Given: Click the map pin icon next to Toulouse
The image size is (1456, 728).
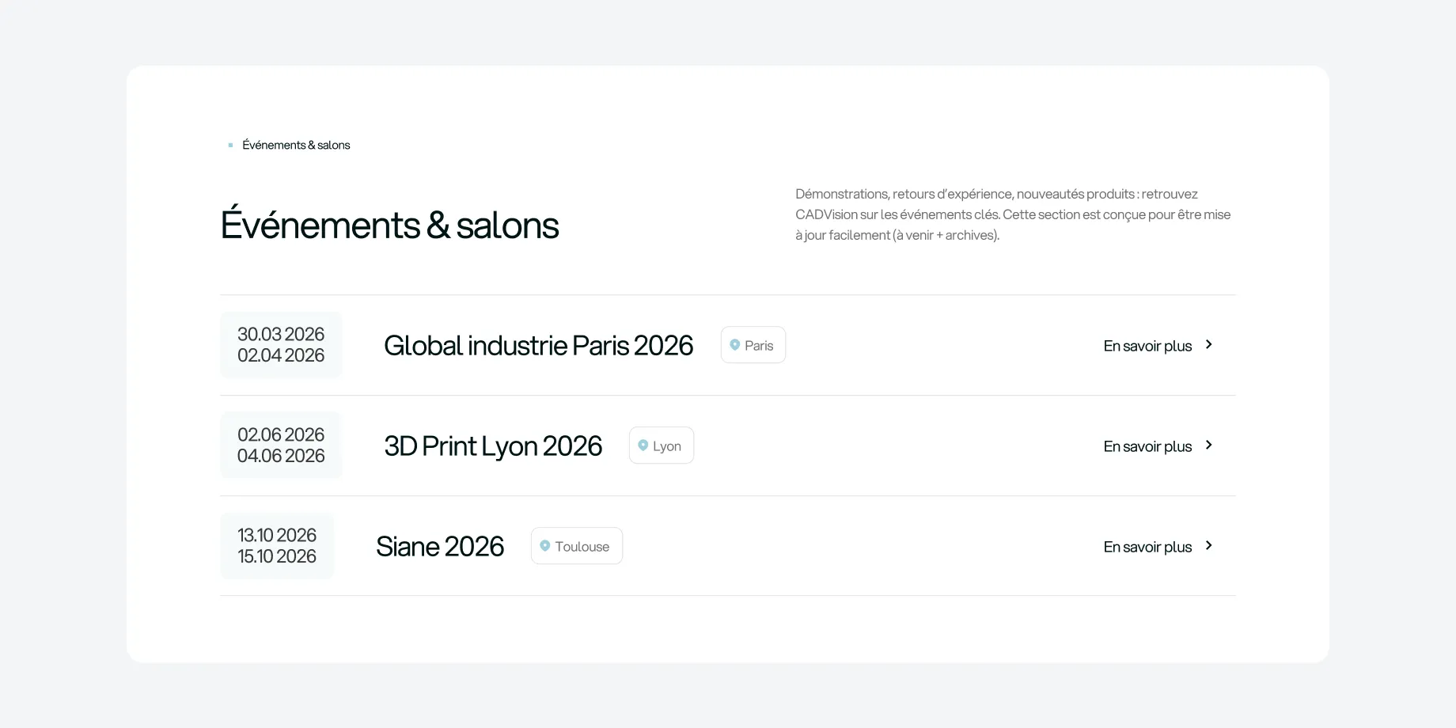Looking at the screenshot, I should [x=545, y=546].
